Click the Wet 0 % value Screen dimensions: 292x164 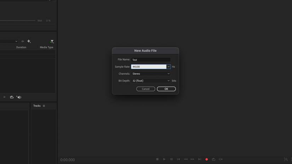pyautogui.click(x=48, y=20)
